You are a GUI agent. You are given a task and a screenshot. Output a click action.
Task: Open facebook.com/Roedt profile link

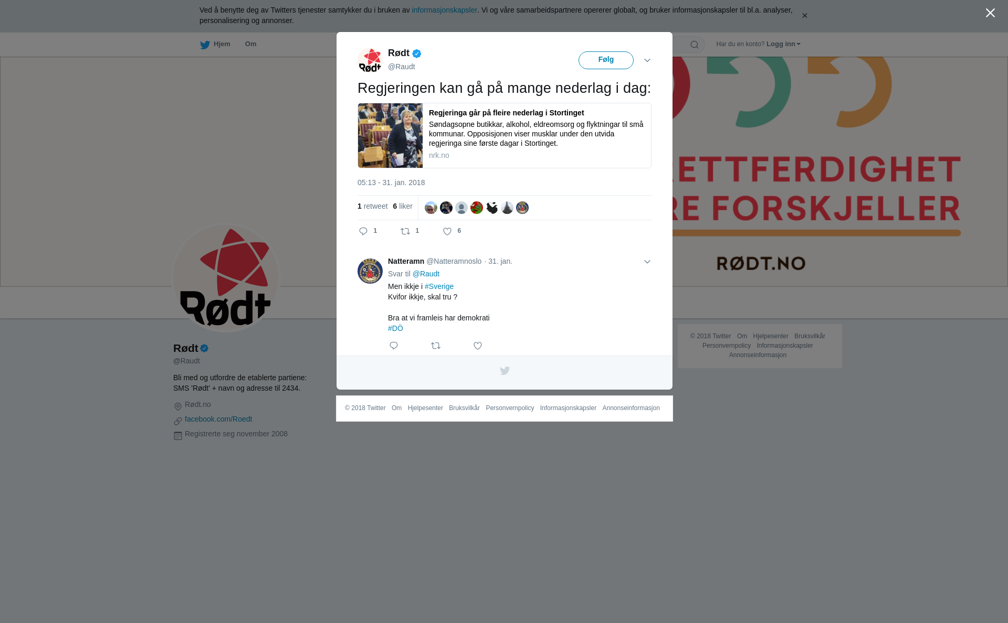pos(218,419)
